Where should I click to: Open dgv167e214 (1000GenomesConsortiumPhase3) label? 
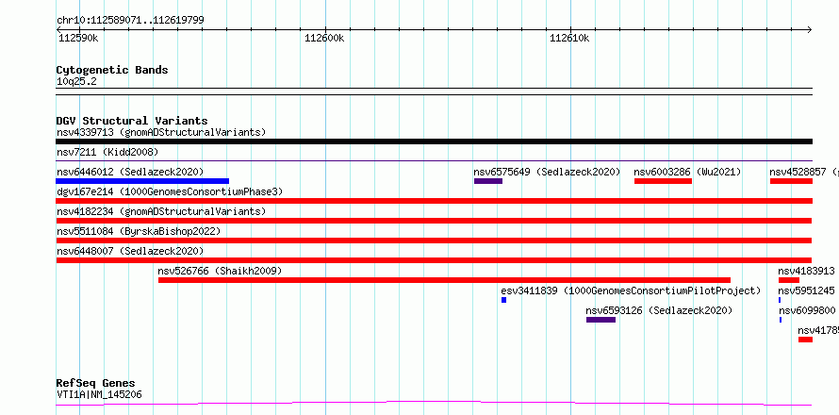pos(170,191)
